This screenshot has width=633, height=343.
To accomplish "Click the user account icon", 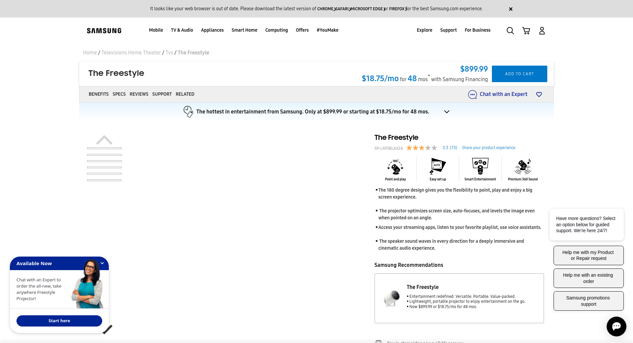I will (x=542, y=31).
